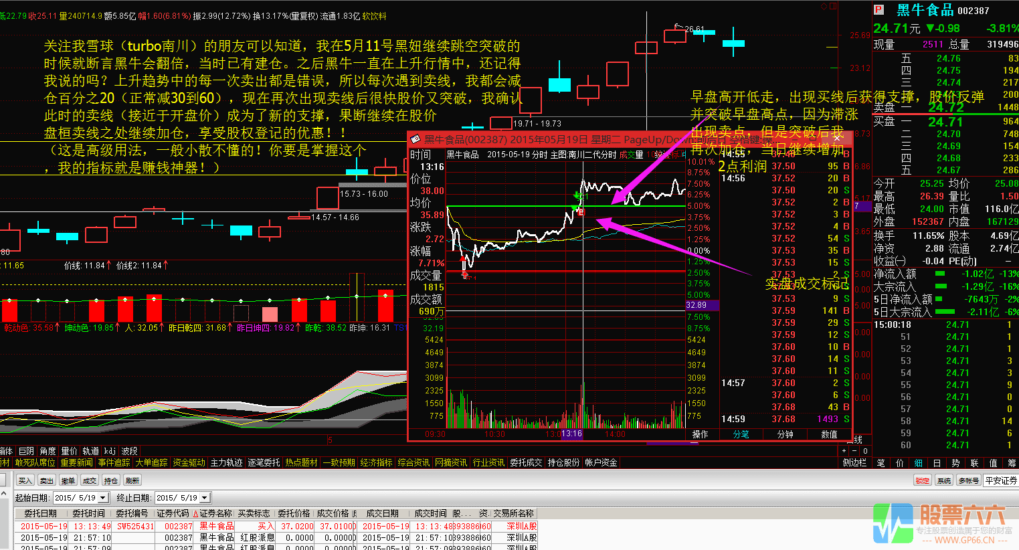The image size is (1019, 550).
Task: Click the 刷新 refresh toolbar button
Action: click(132, 480)
